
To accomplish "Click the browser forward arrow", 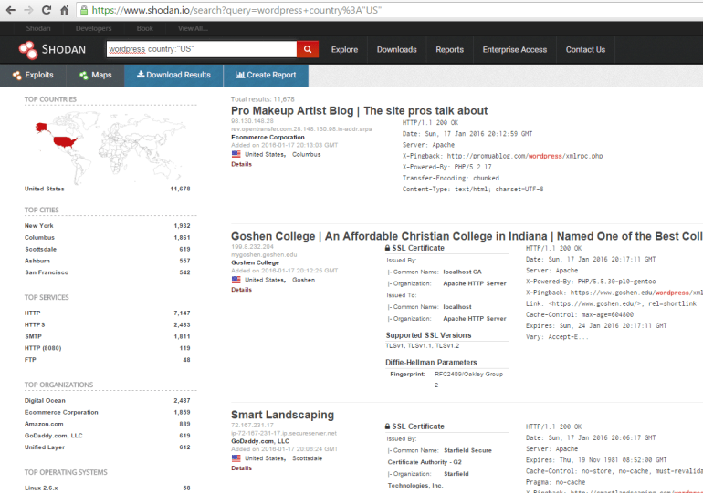I will (x=28, y=10).
